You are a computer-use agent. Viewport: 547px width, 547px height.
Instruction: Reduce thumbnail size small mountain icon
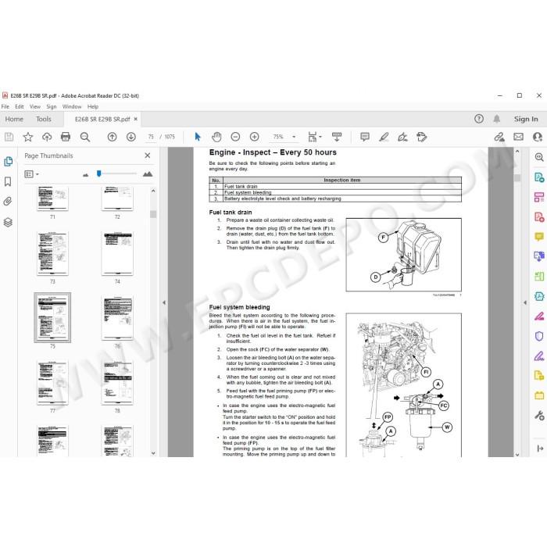pos(85,175)
